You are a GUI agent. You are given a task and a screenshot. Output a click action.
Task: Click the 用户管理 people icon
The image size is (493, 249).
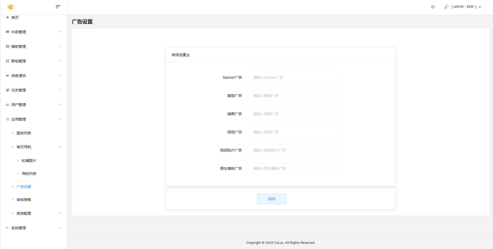tap(8, 105)
